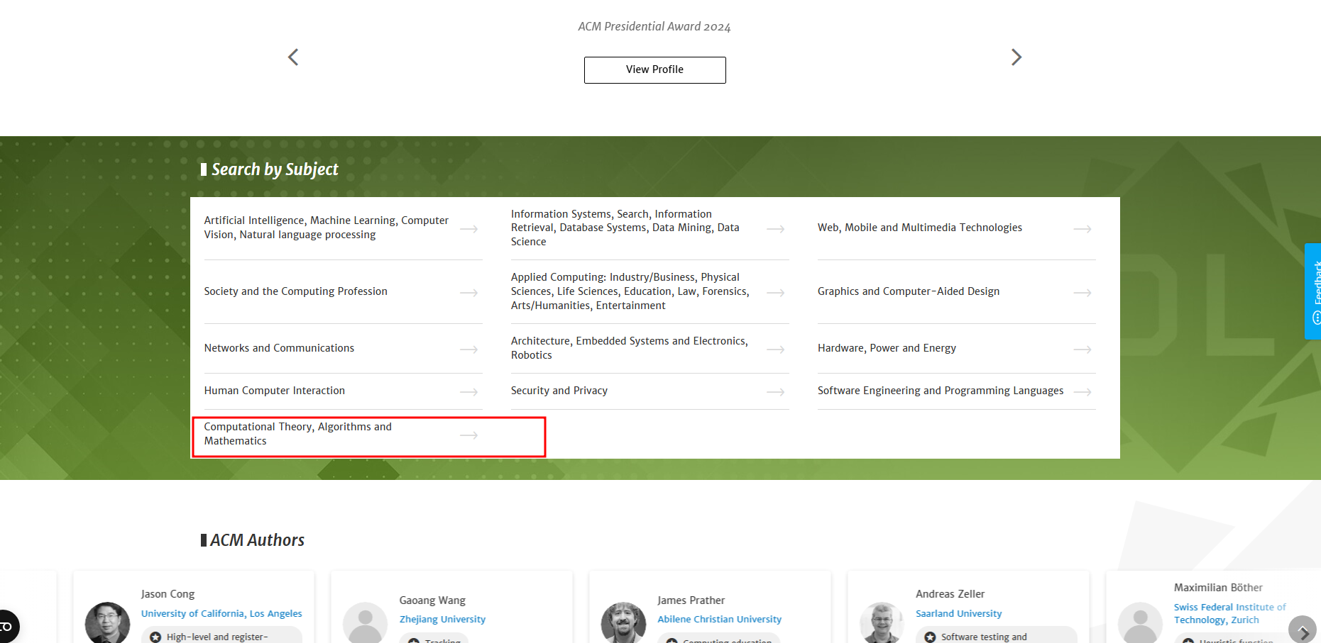Open the View Profile button
The width and height of the screenshot is (1321, 643).
coord(654,70)
